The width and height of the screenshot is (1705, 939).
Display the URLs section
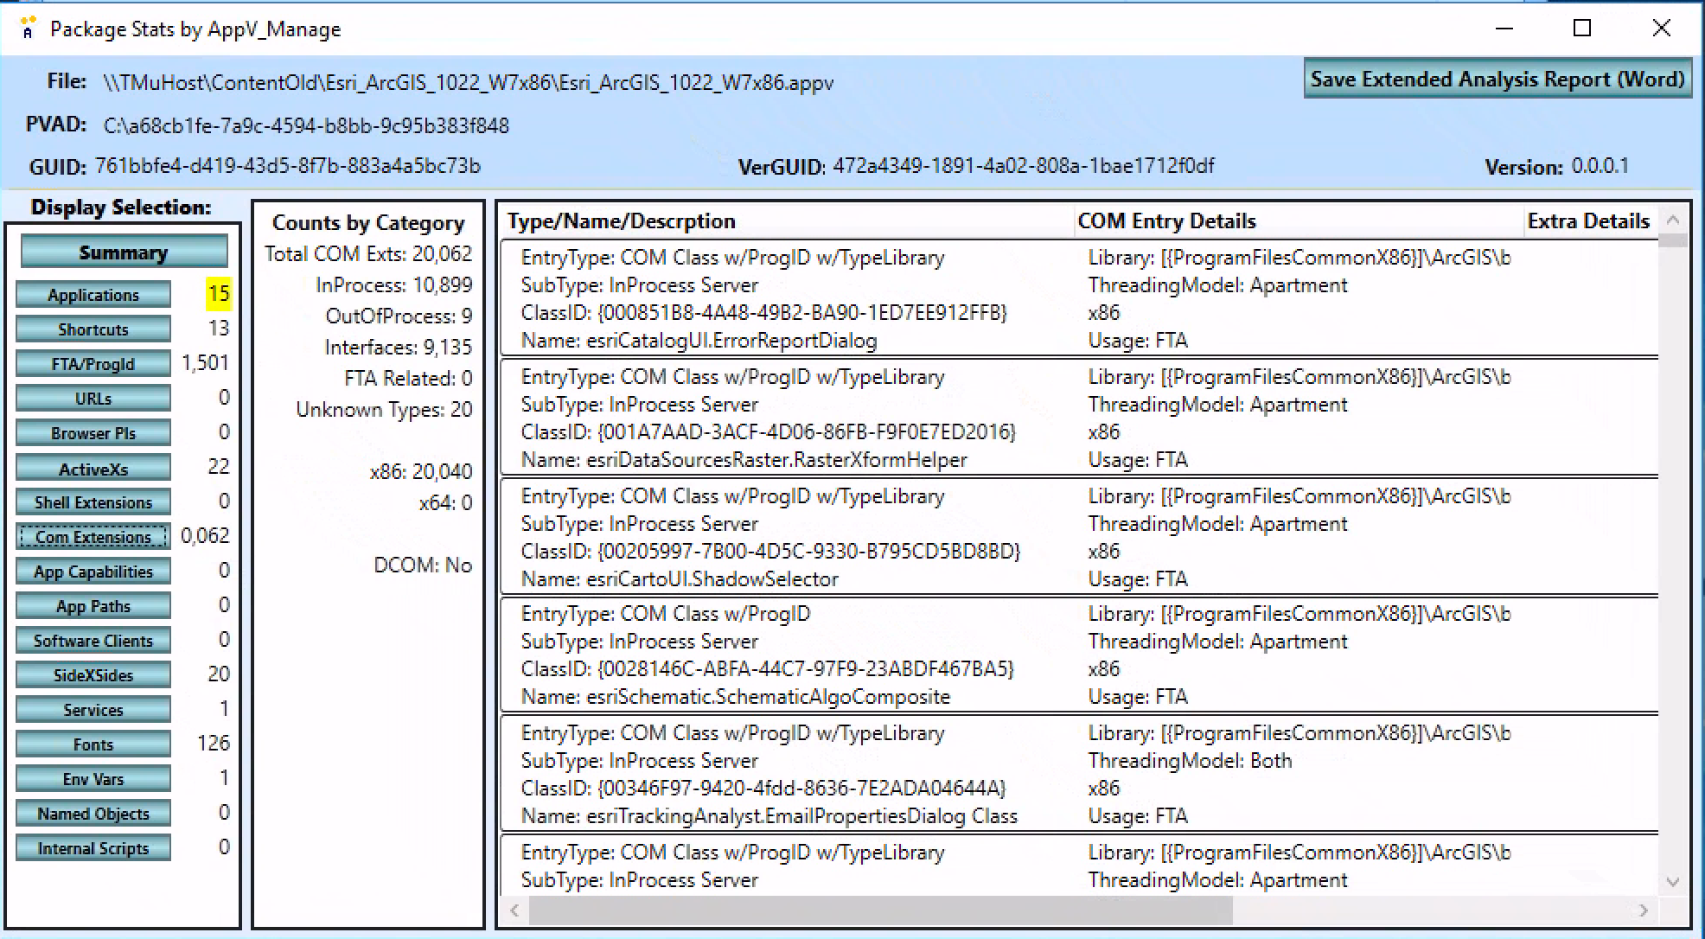(93, 399)
